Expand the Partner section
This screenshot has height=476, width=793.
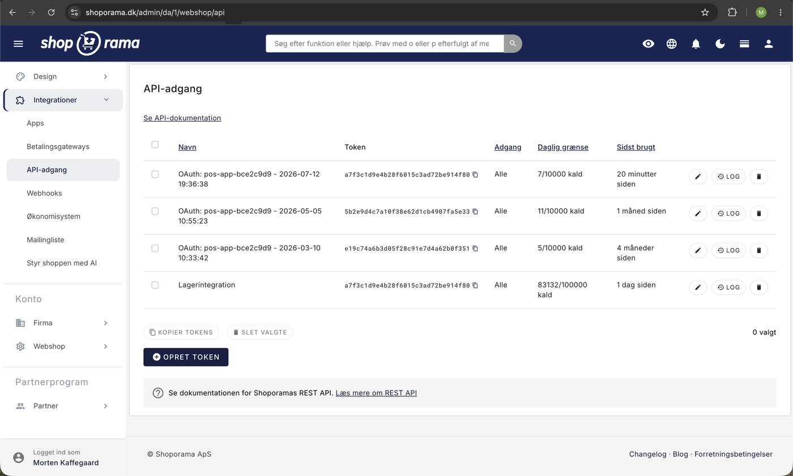(63, 406)
